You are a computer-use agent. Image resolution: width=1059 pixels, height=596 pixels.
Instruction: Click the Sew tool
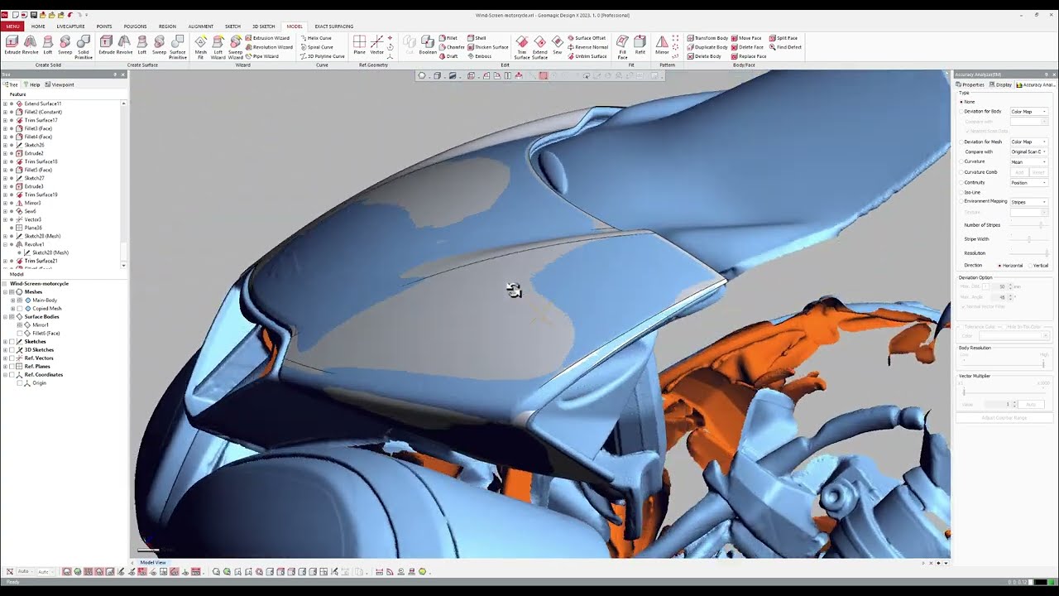(x=558, y=46)
